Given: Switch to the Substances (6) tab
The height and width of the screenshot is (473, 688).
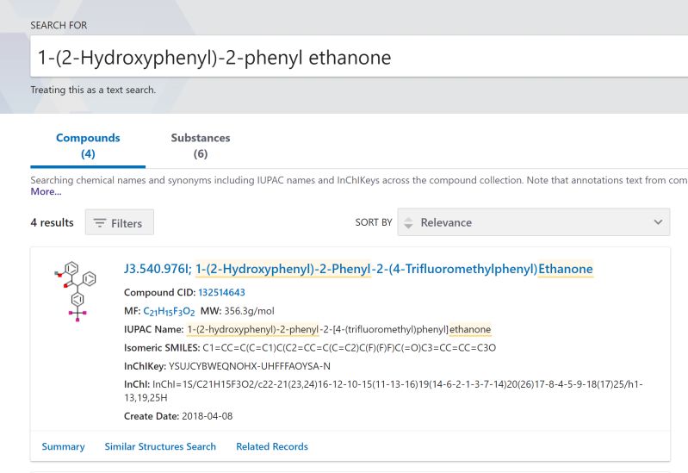Looking at the screenshot, I should coord(201,146).
